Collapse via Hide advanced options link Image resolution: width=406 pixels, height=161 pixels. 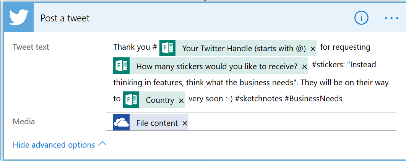click(x=54, y=145)
